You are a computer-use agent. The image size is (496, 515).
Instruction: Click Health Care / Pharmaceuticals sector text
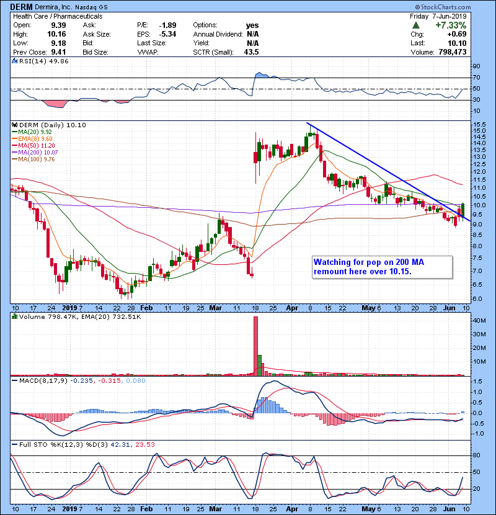point(58,16)
